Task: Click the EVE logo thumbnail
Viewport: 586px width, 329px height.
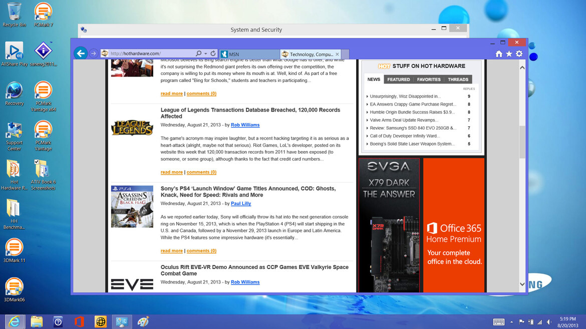Action: (x=132, y=284)
